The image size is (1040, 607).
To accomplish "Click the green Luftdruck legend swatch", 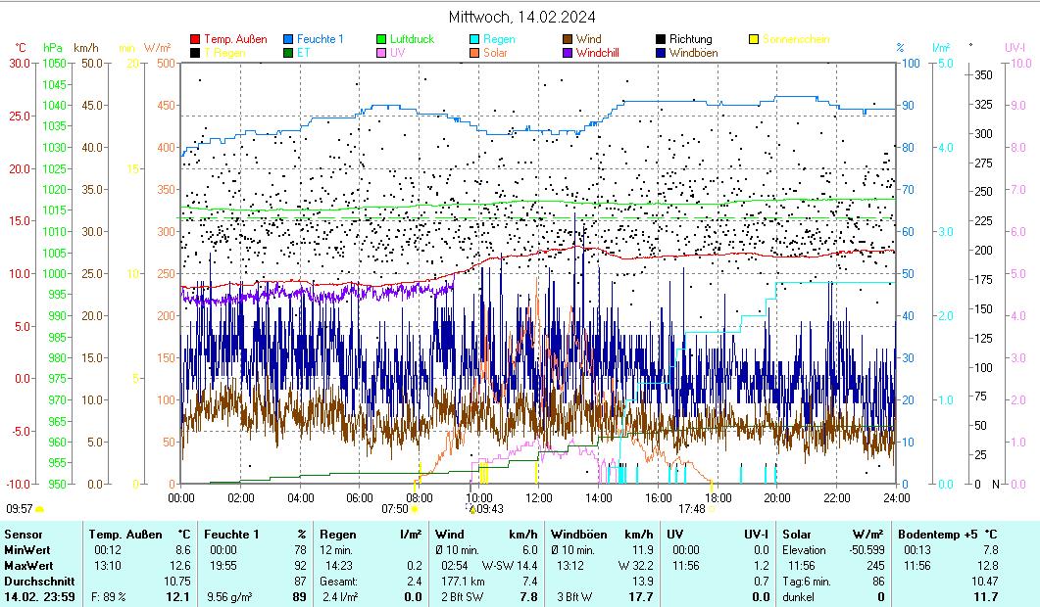I will (382, 39).
